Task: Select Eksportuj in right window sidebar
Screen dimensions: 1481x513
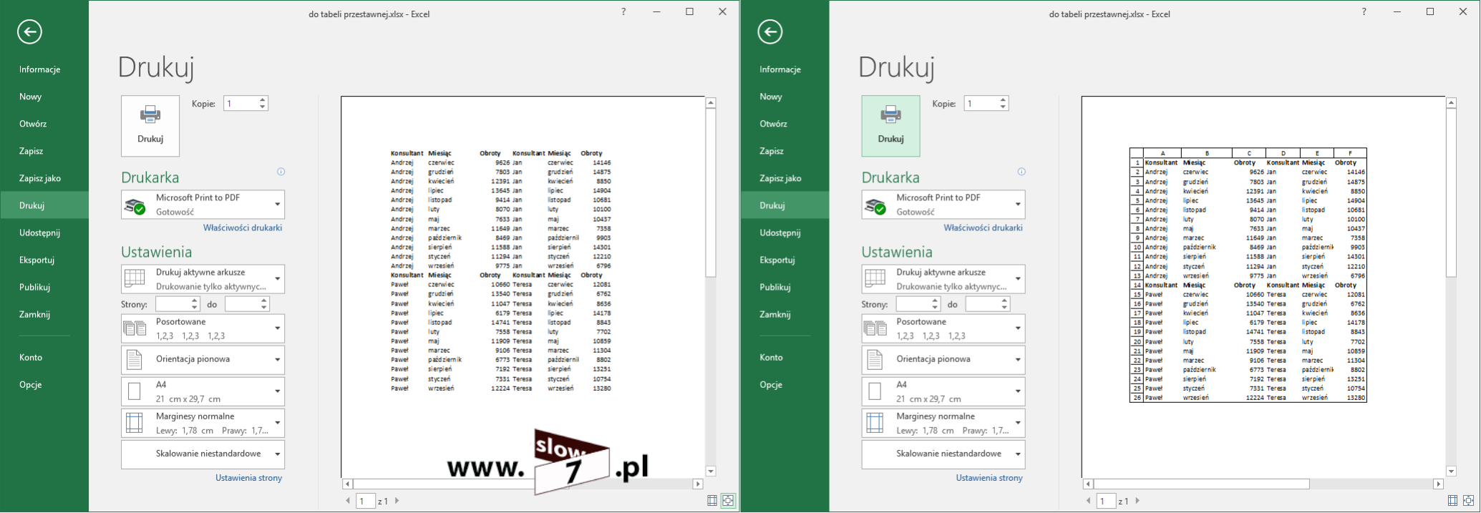Action: tap(785, 260)
